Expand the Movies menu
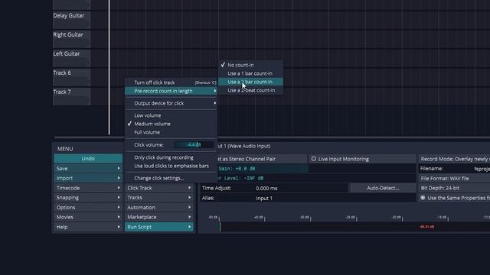 (x=88, y=217)
